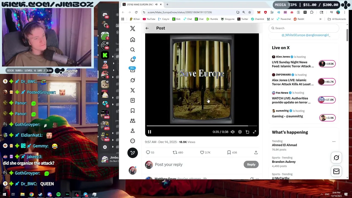View post 18.9K Views count
This screenshot has width=352, height=198.
[x=187, y=142]
